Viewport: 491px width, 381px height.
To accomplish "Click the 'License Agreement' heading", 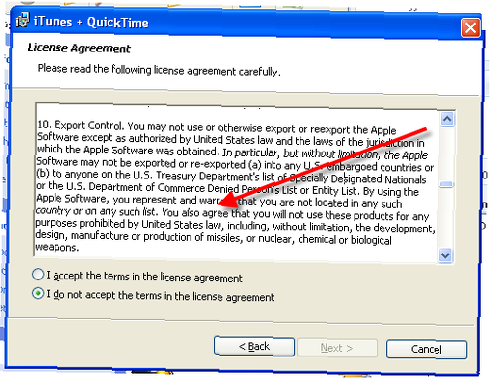I will [x=79, y=48].
